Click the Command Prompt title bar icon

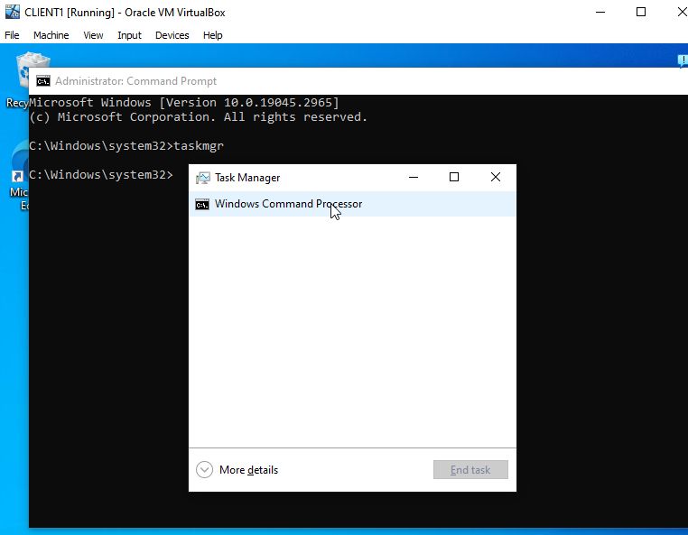(43, 81)
